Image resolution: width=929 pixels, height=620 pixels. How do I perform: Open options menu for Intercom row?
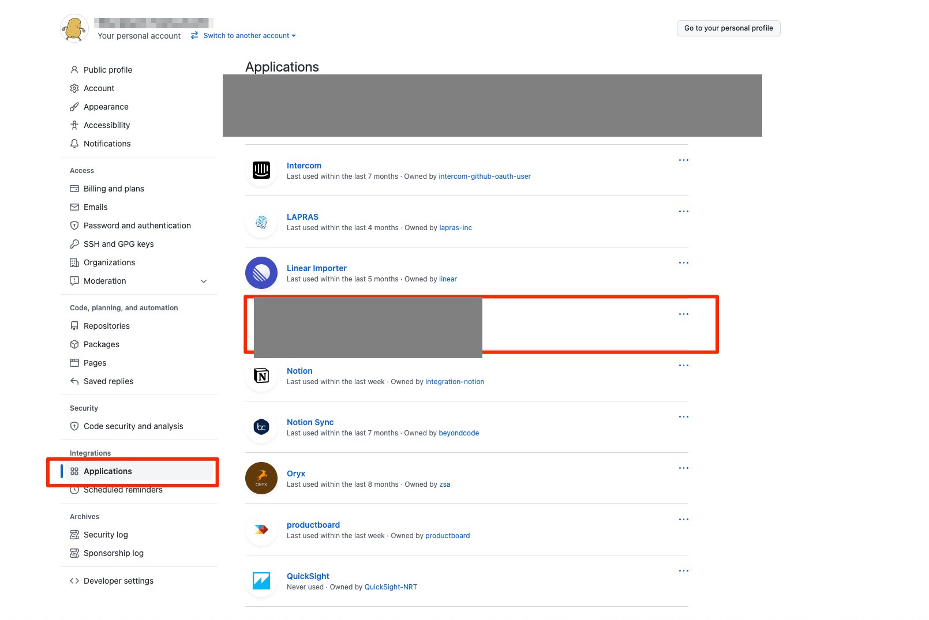pyautogui.click(x=684, y=160)
